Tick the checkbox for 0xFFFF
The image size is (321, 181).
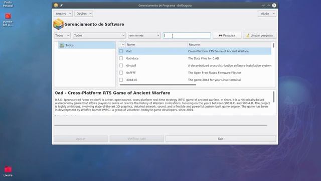coord(121,72)
